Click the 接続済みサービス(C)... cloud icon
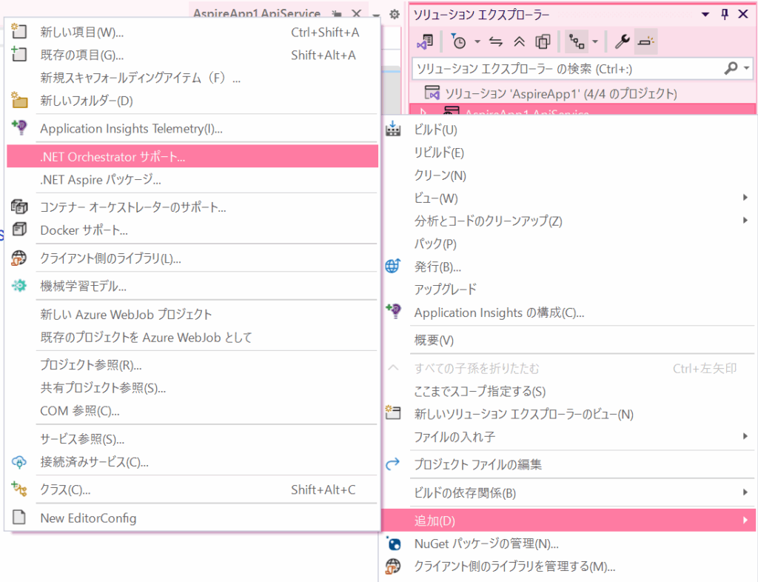758x582 pixels. tap(19, 462)
